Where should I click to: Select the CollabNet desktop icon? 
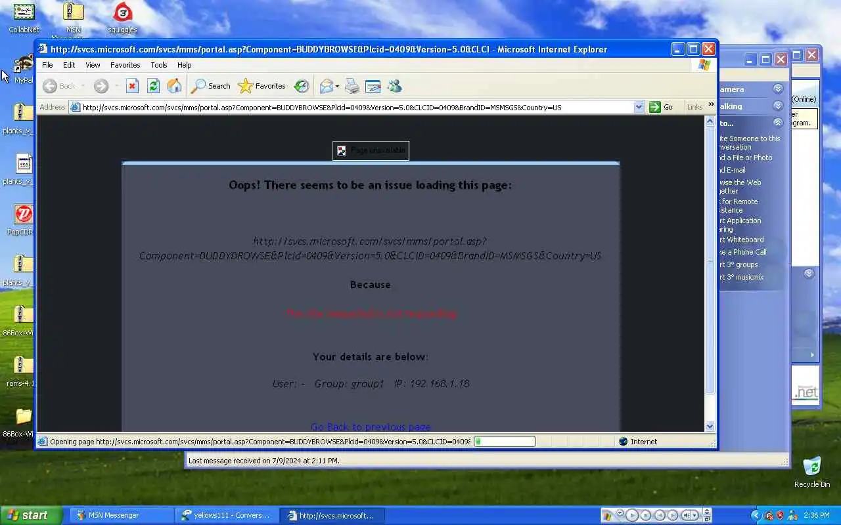(24, 18)
